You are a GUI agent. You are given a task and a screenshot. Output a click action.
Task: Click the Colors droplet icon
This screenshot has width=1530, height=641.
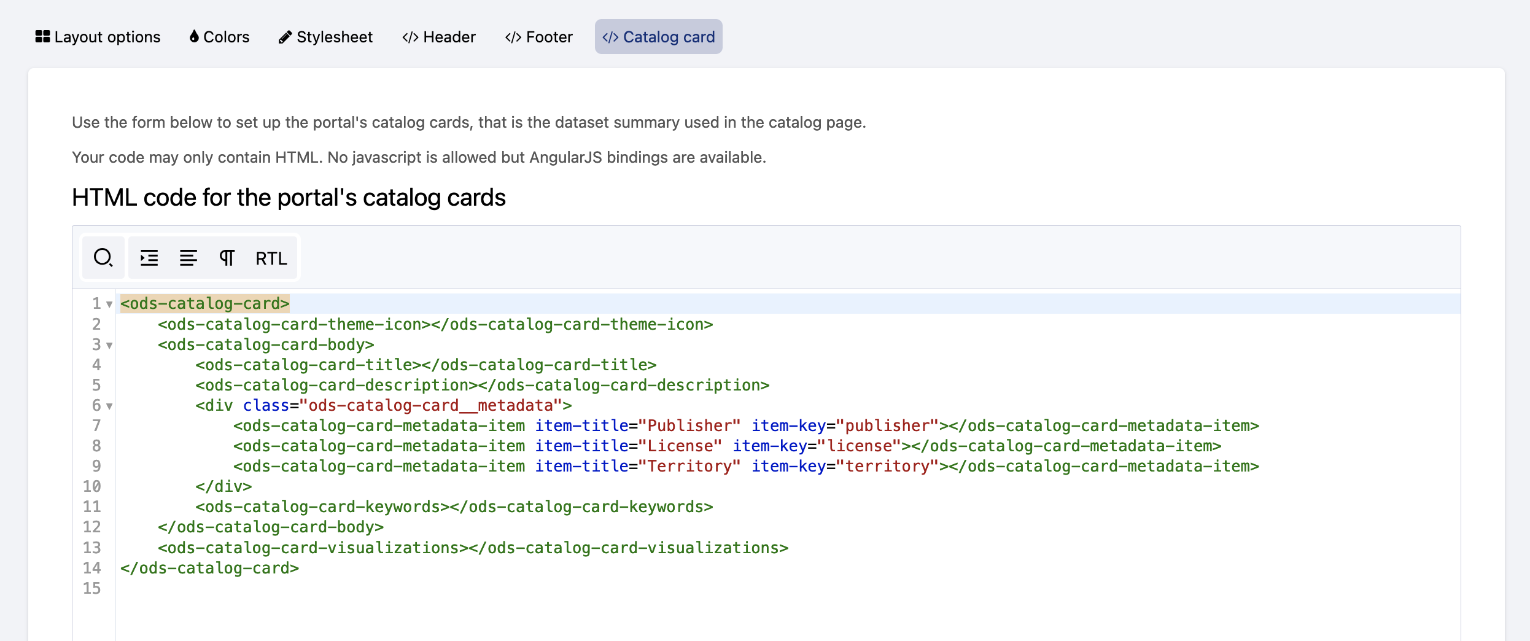(x=194, y=37)
